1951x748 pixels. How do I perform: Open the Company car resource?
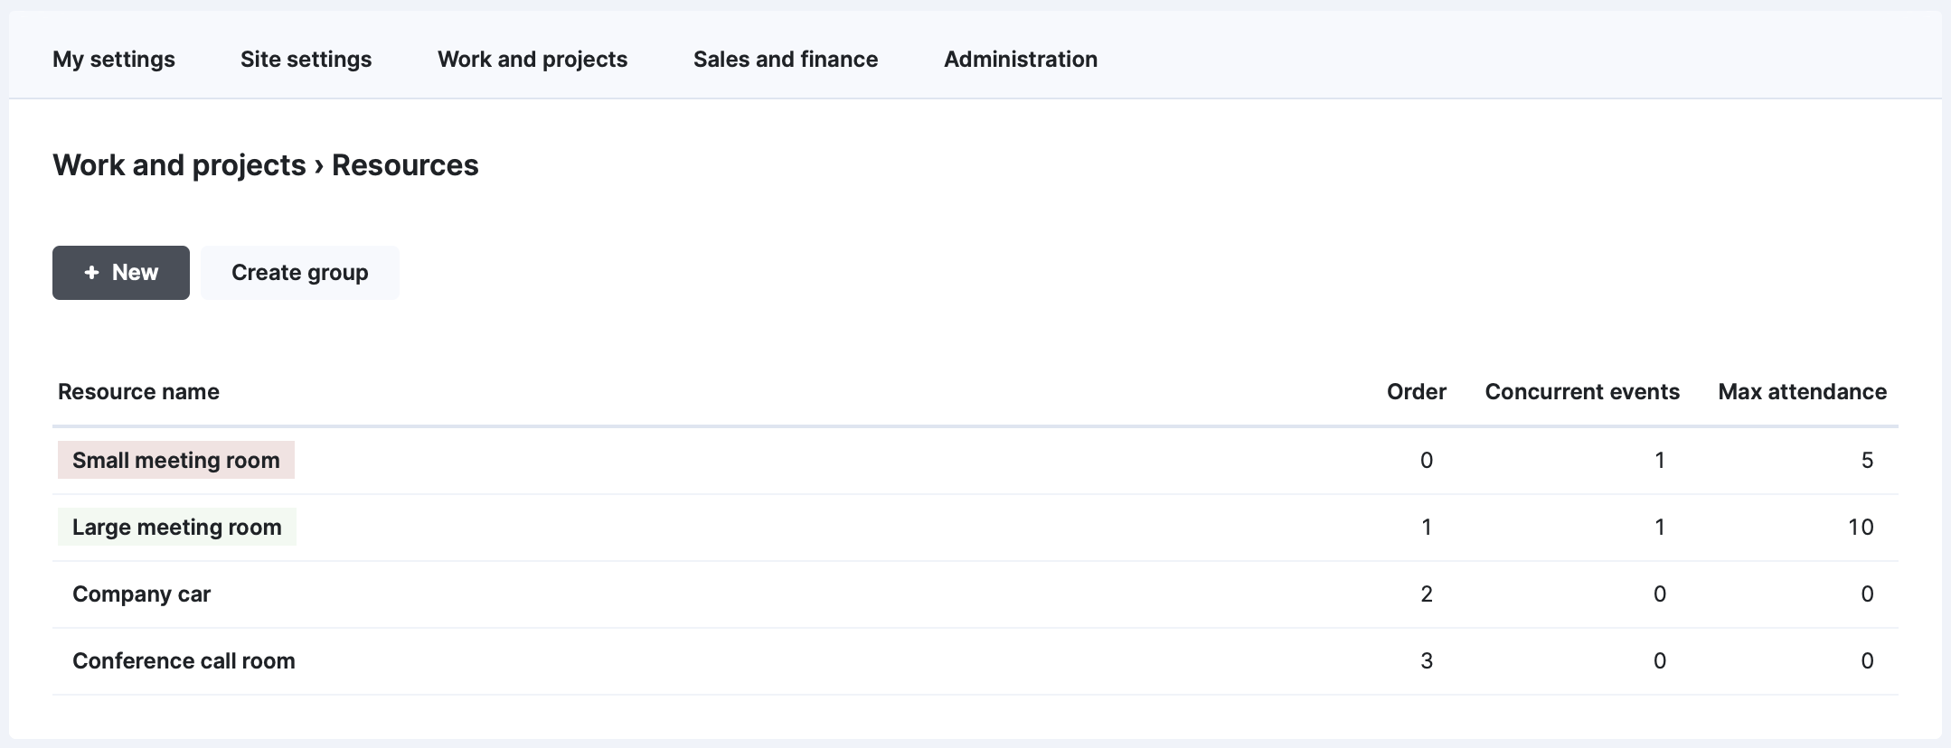pyautogui.click(x=141, y=594)
